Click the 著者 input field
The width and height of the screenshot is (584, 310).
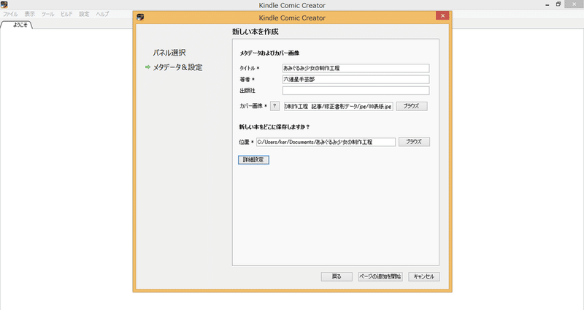[x=356, y=79]
